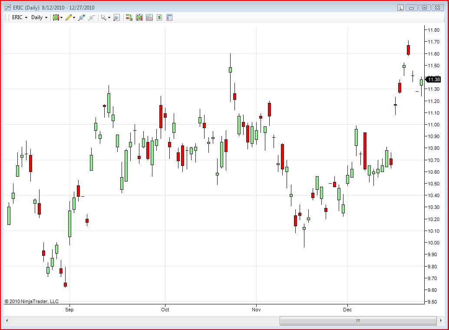Maximize the ERIC chart window
The height and width of the screenshot is (330, 449).
[x=424, y=8]
